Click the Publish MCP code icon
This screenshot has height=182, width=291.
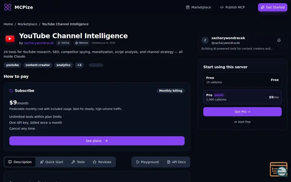coord(222,7)
